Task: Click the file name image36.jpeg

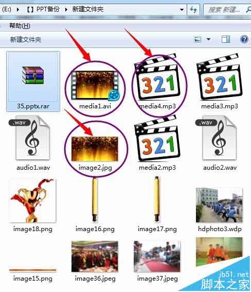Action: 95,279
